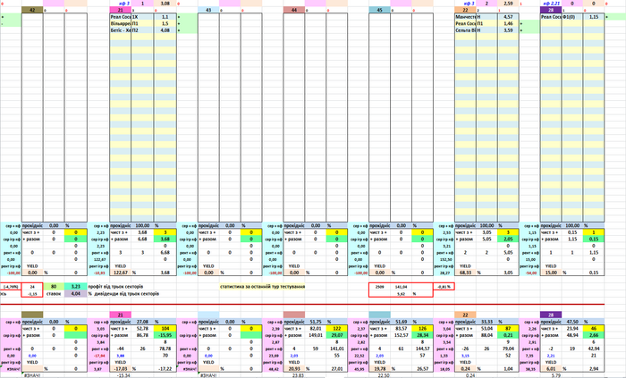Click the cell containing 2,59
The image size is (626, 378).
(x=508, y=4)
